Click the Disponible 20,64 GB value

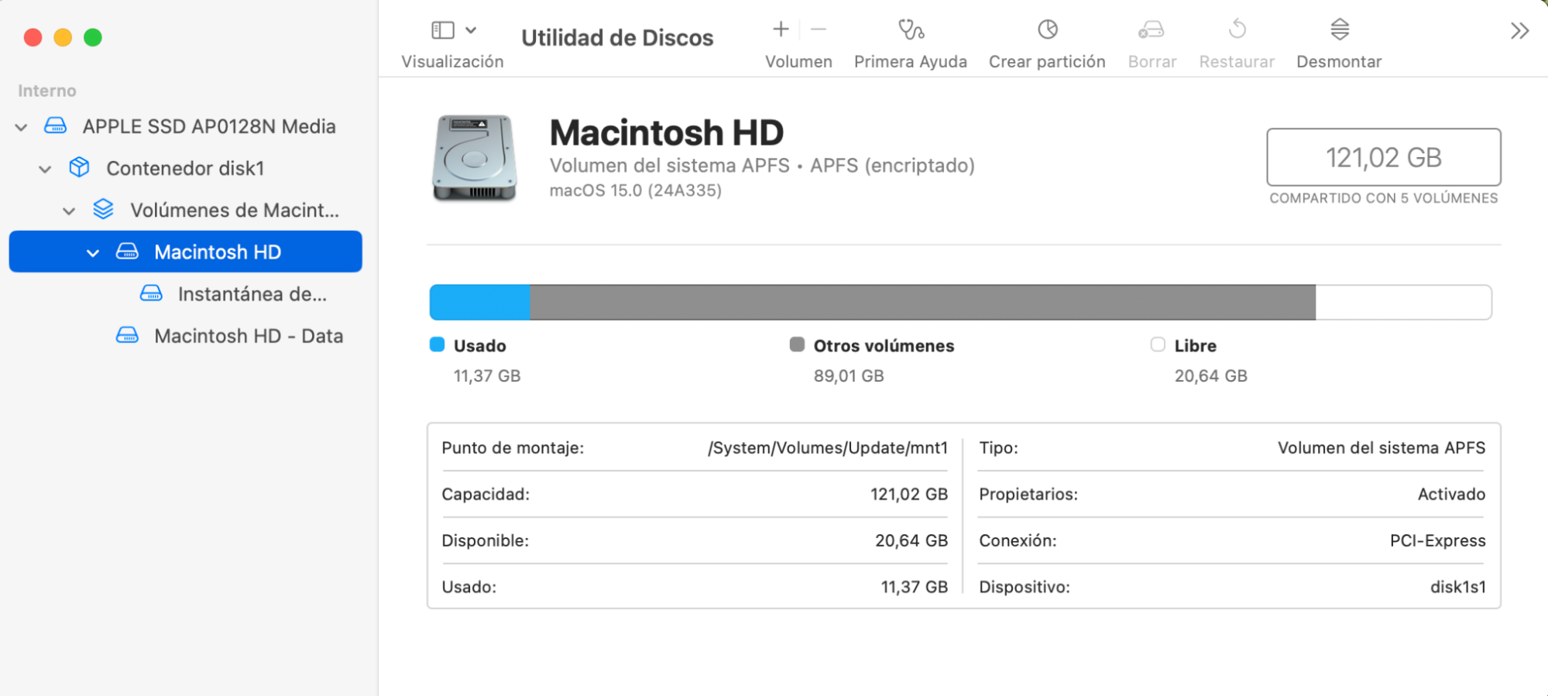tap(911, 540)
